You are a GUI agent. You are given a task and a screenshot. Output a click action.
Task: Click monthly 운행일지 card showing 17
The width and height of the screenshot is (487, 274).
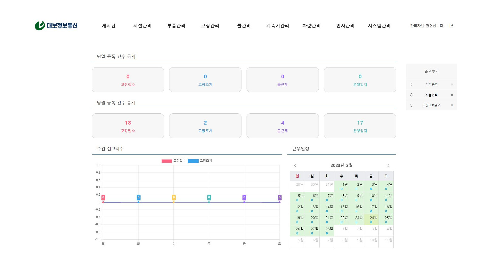(x=360, y=126)
